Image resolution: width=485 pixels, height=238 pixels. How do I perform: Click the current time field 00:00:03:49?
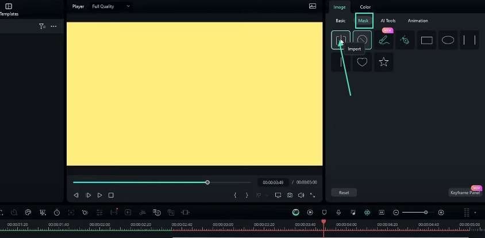pyautogui.click(x=273, y=182)
